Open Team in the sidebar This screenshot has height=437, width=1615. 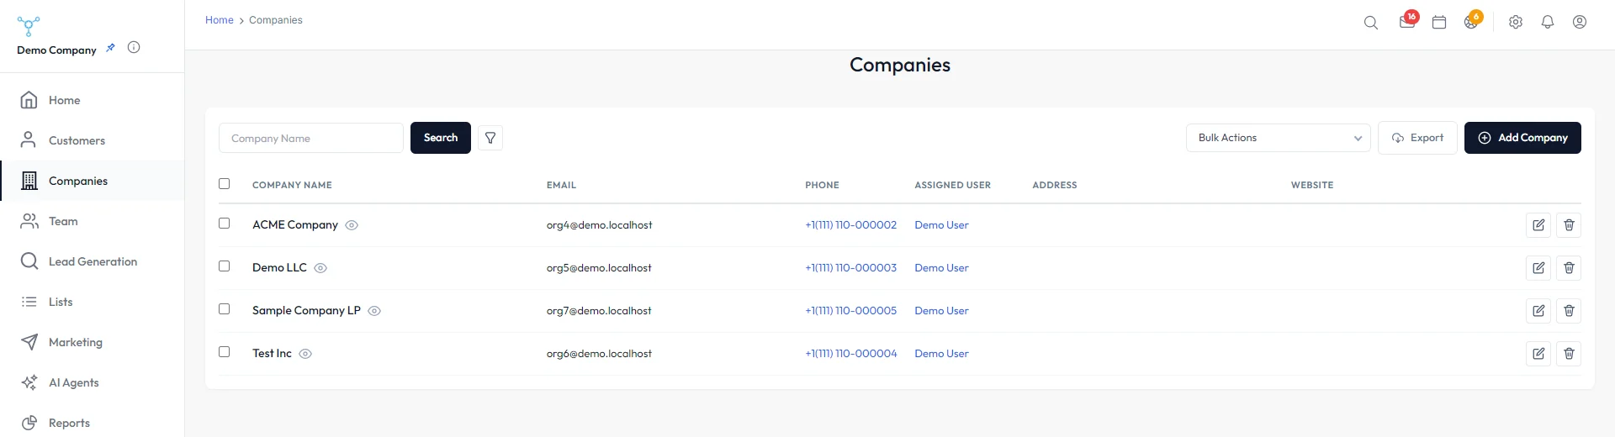coord(92,221)
